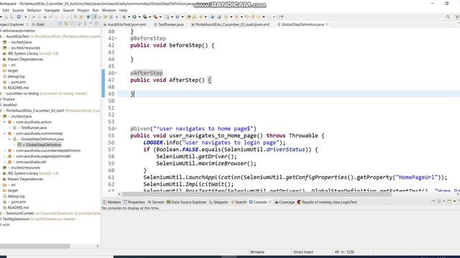Expand com.aucdt.edu.pageobjectmodel package
The width and height of the screenshot is (460, 258).
point(4,156)
